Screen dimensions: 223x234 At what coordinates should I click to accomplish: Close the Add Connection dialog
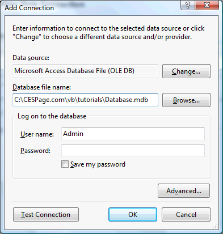tap(207, 5)
